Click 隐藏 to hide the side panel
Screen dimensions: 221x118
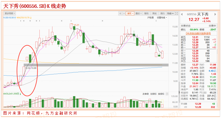tap(170, 13)
